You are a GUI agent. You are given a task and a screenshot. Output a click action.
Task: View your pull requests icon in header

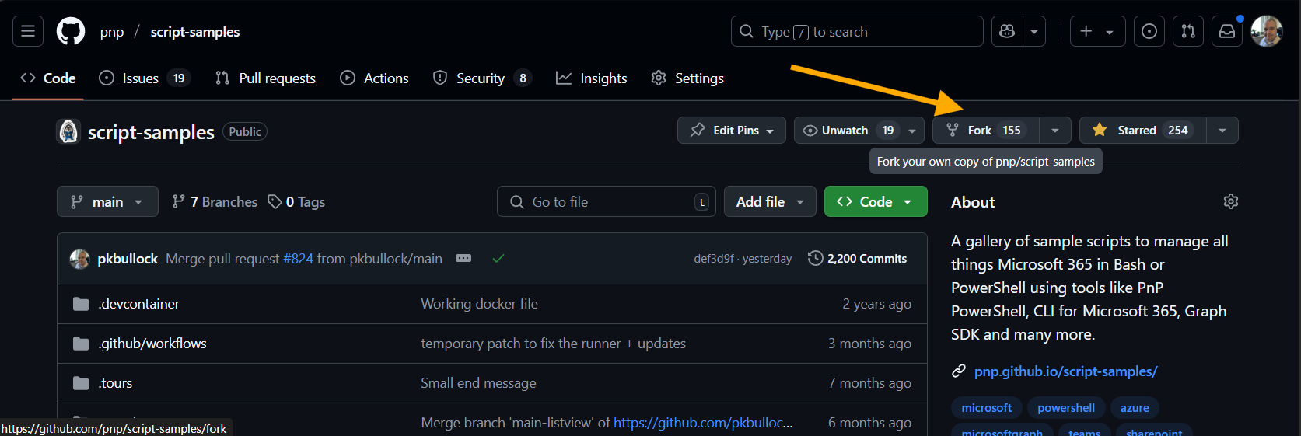(x=1188, y=31)
